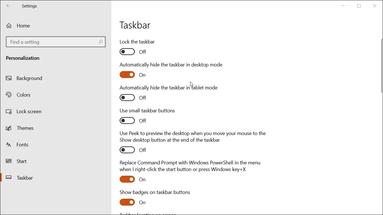Click "Automatically hide the taskbar in desktop mode" text
Image resolution: width=383 pixels, height=215 pixels.
[171, 65]
